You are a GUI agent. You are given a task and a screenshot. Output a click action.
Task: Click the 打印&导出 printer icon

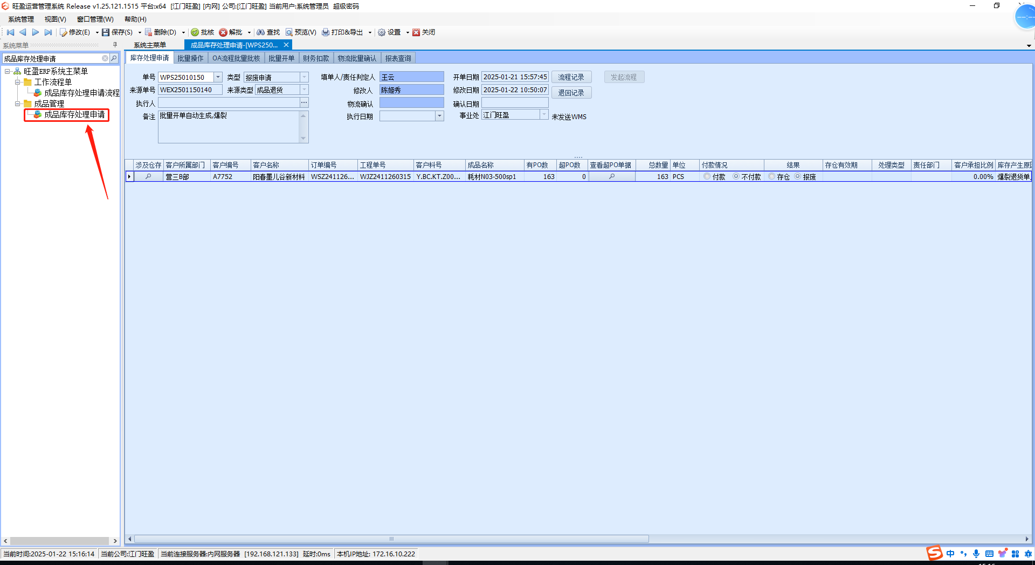[326, 32]
